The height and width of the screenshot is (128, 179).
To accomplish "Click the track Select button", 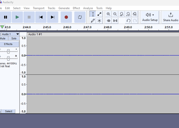I will 9,111.
